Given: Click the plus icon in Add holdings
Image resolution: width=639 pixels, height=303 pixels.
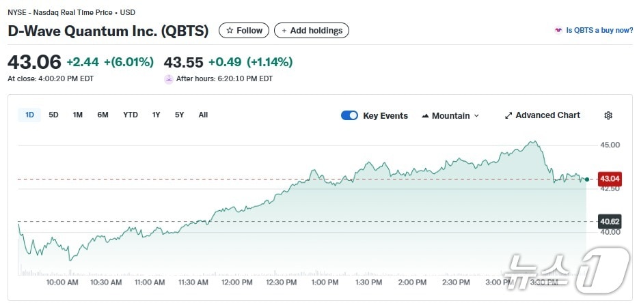Looking at the screenshot, I should (x=284, y=31).
